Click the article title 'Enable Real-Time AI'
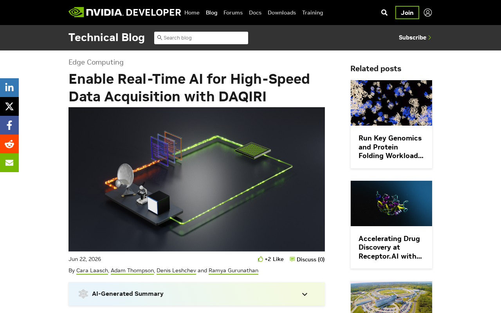This screenshot has width=501, height=313. pyautogui.click(x=189, y=88)
